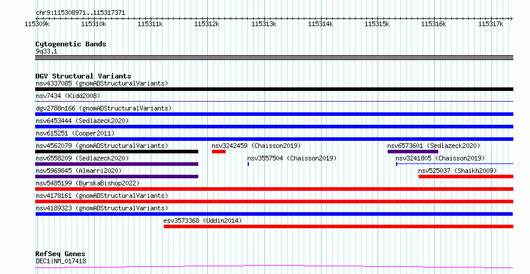The width and height of the screenshot is (530, 274).
Task: Open the nsv6453444 (Sedlazeck2020) blue bar
Action: point(274,127)
